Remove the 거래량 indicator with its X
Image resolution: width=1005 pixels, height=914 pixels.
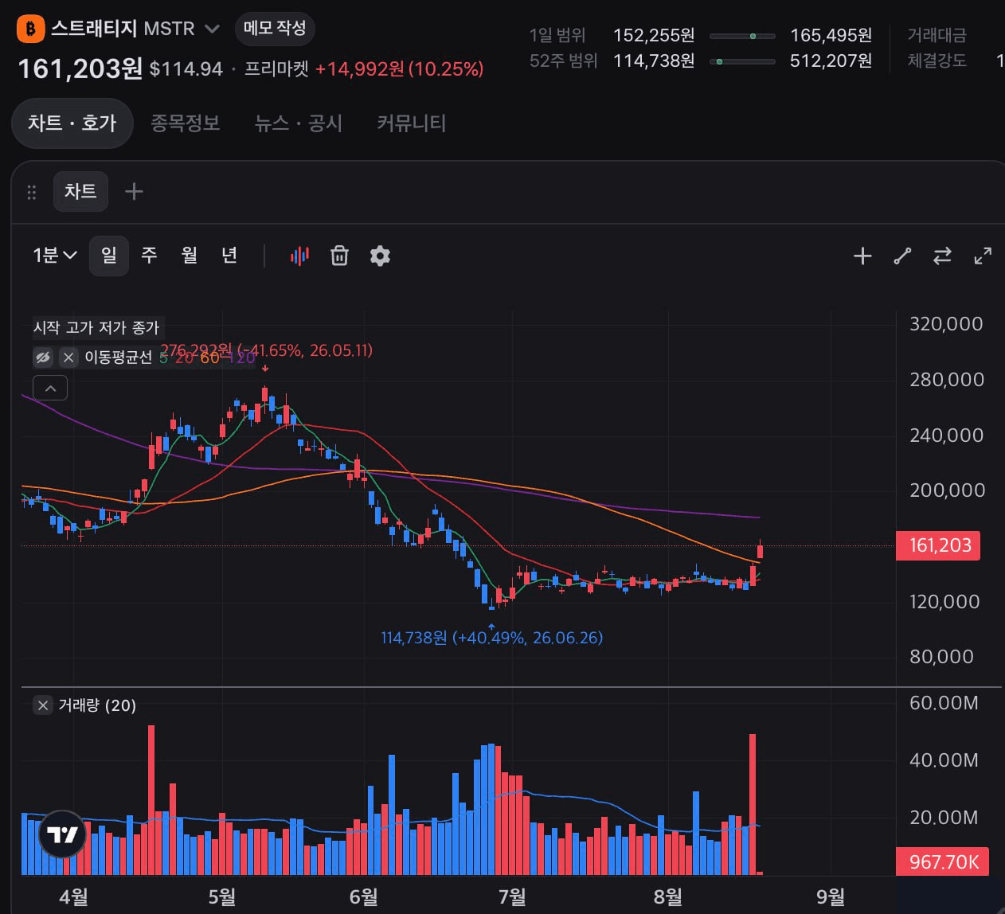coord(43,705)
